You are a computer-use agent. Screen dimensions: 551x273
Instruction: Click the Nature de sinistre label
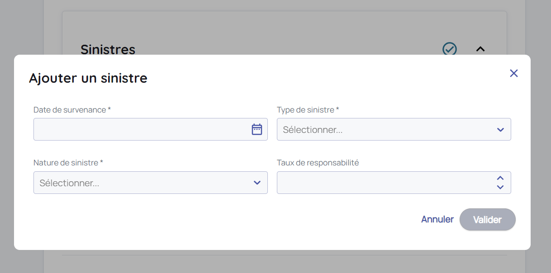point(68,163)
